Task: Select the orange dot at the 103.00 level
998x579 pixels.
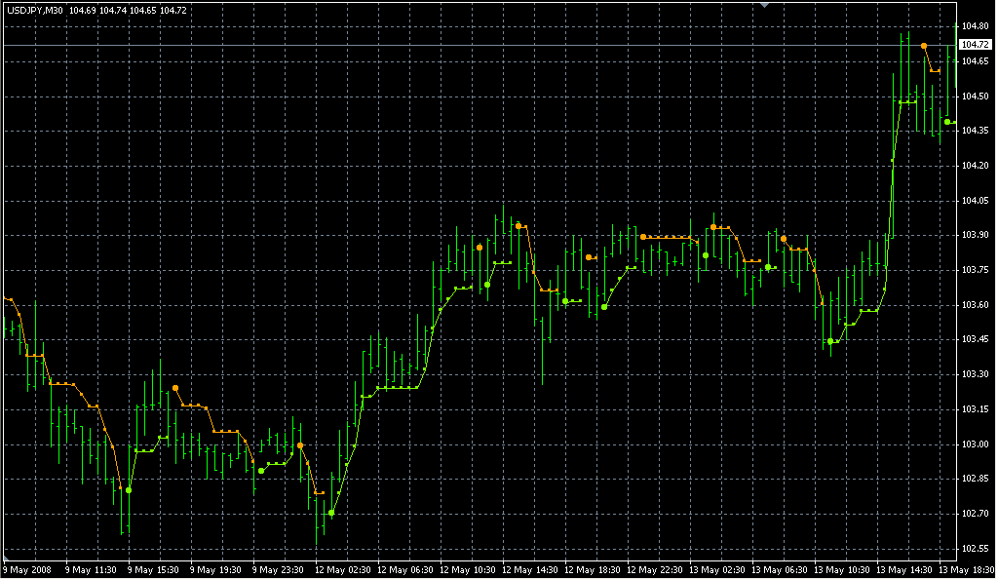Action: [x=300, y=444]
